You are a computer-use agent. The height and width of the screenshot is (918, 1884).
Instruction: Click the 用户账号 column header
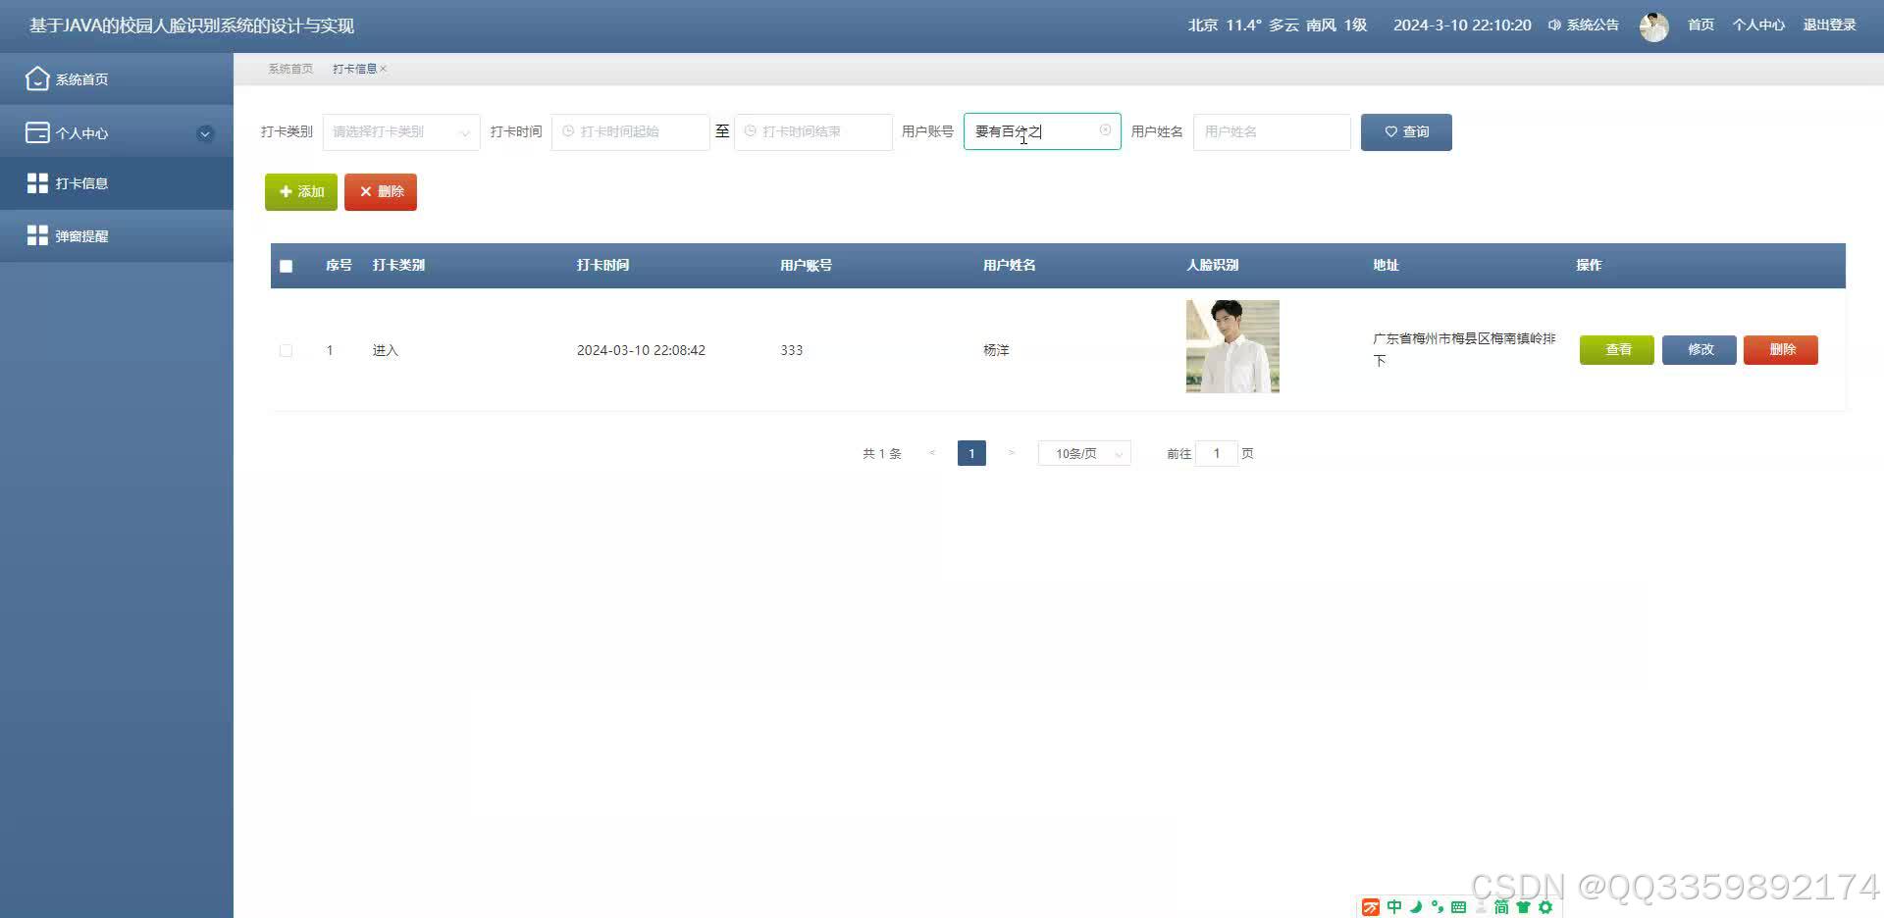[x=806, y=266]
